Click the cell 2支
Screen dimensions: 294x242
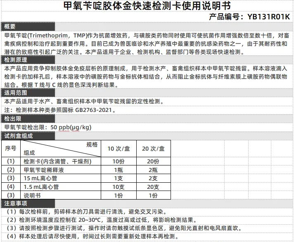pos(153,178)
